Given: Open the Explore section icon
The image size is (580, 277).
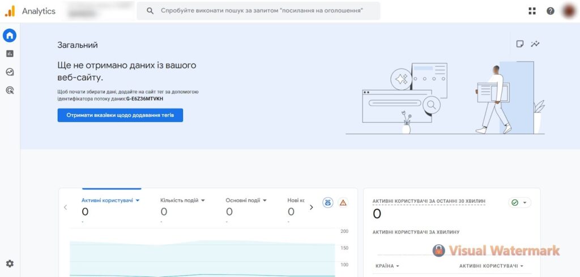Looking at the screenshot, I should click(10, 72).
